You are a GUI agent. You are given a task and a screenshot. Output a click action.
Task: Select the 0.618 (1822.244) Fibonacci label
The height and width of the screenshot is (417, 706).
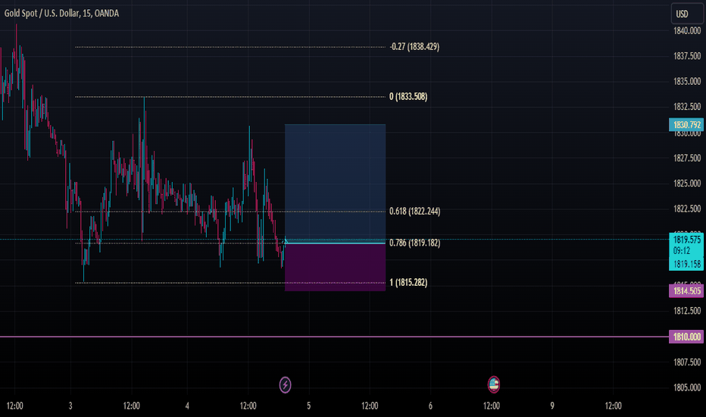point(414,211)
